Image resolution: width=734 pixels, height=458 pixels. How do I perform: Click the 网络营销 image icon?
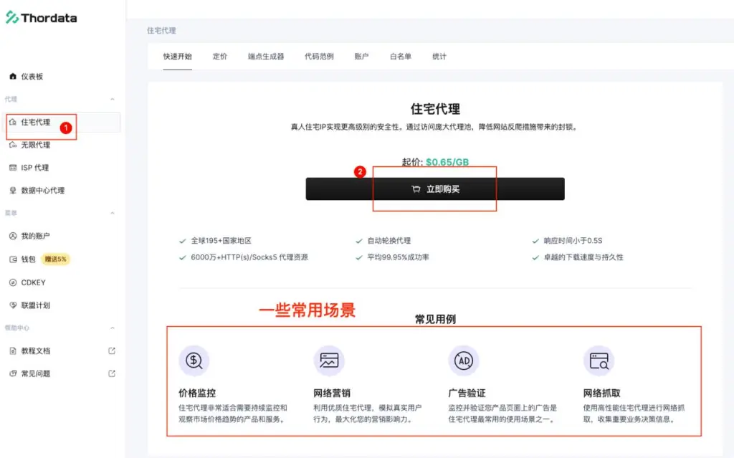[x=329, y=361]
